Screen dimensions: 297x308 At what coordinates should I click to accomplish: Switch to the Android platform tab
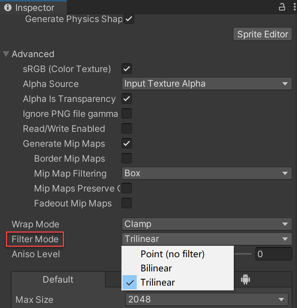pyautogui.click(x=245, y=279)
